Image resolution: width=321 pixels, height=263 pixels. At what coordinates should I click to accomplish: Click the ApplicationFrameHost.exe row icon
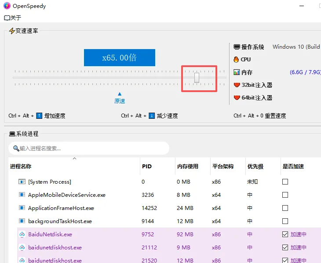click(22, 208)
